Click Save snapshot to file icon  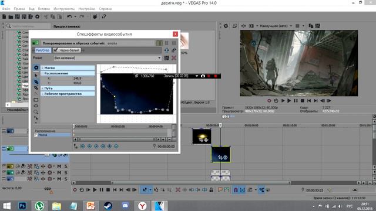click(x=318, y=26)
